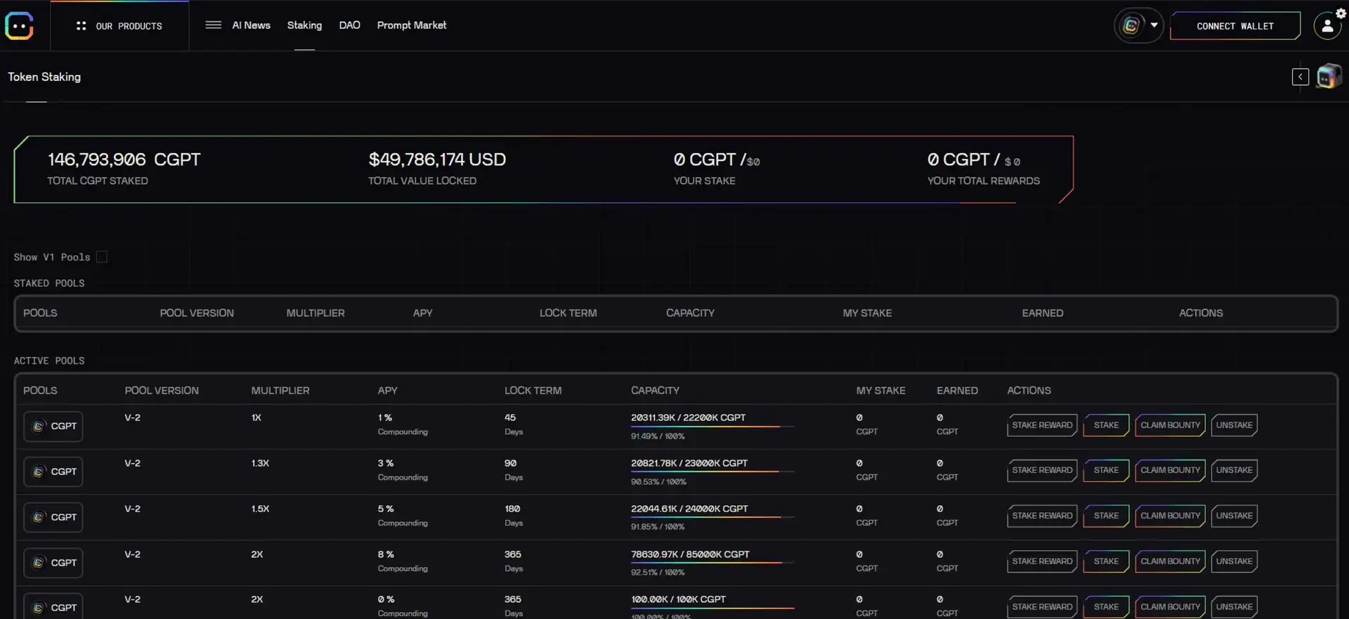Enable the Show V1 Pools checkbox
The image size is (1349, 619).
(x=102, y=257)
